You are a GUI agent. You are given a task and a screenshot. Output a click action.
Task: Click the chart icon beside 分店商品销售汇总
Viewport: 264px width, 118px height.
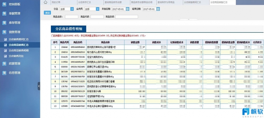[x=6, y=45]
